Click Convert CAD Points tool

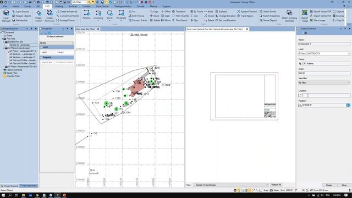point(68,16)
